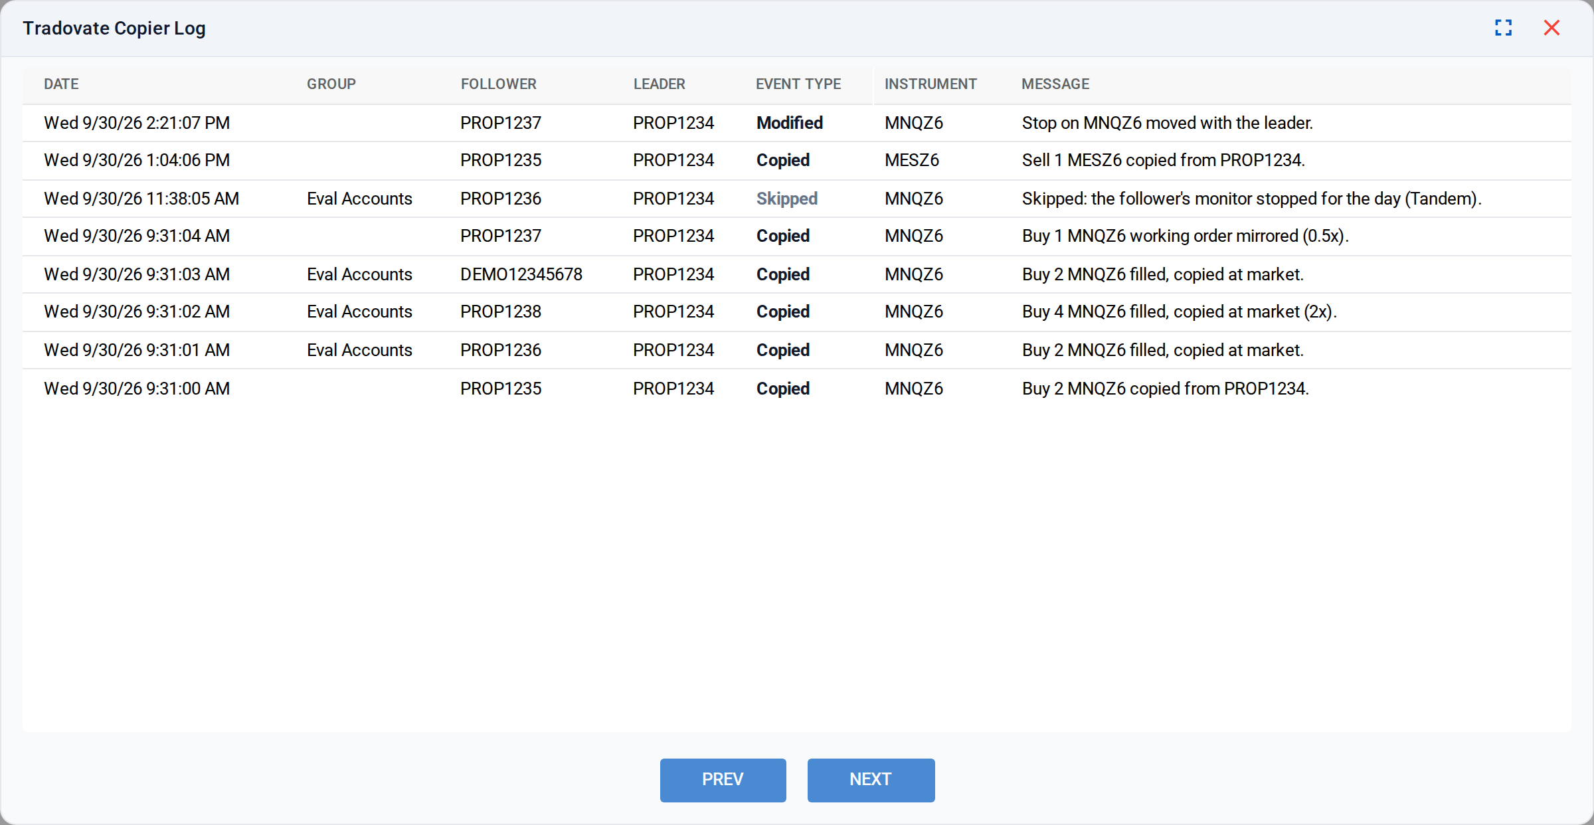Select 'Stop on MNQZ6 moved with the leader.' message

coord(1168,123)
